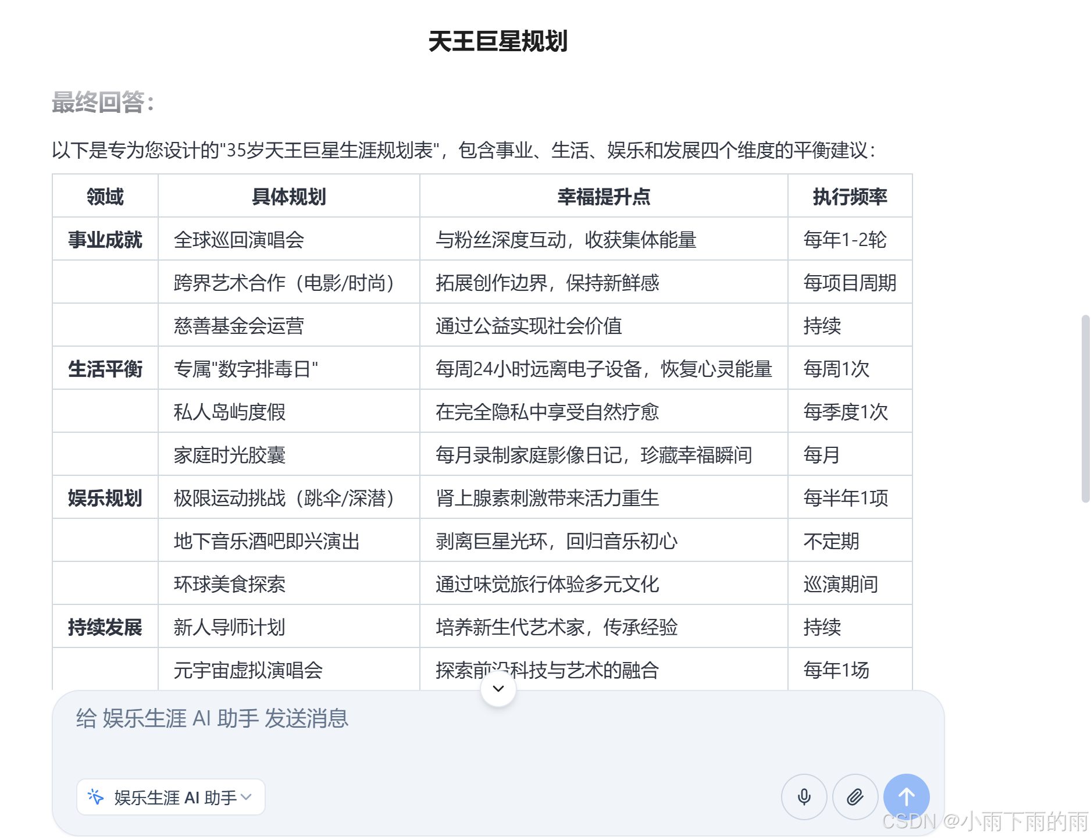Collapse the table using the circular chevron button
1091x840 pixels.
click(x=498, y=688)
